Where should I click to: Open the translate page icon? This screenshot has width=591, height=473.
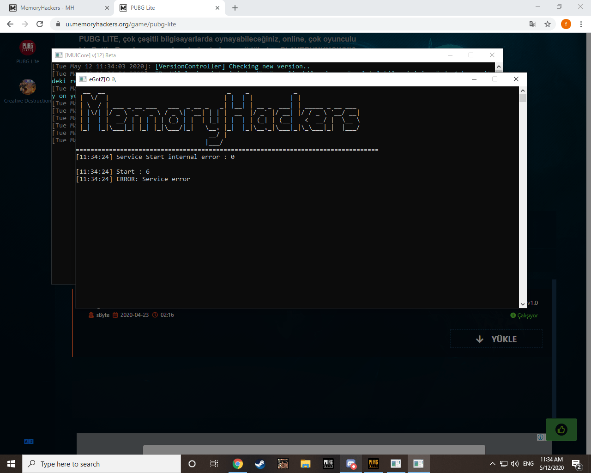tap(532, 24)
